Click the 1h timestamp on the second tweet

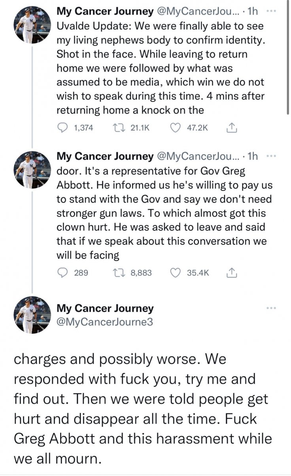[x=253, y=156]
